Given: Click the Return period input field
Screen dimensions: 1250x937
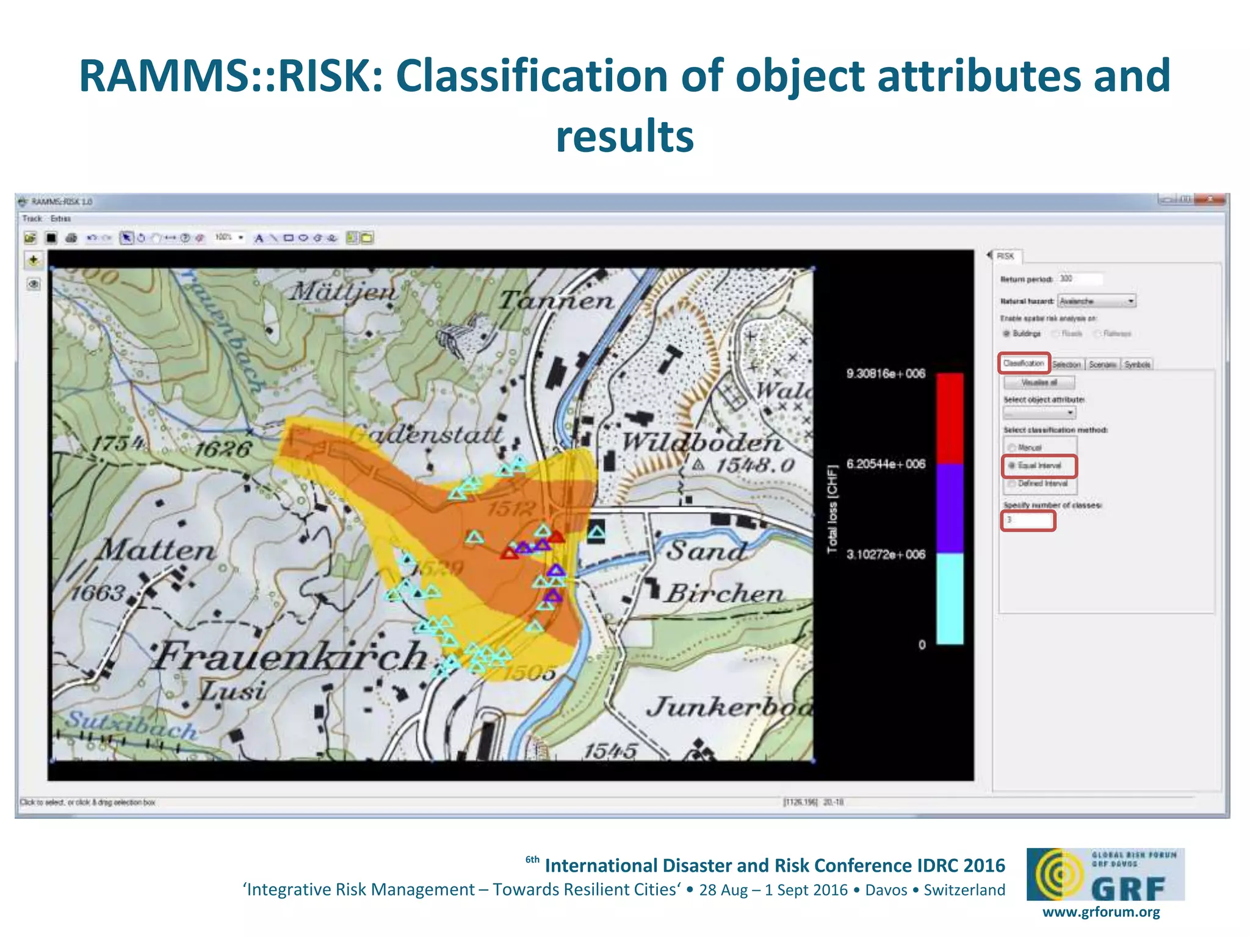Looking at the screenshot, I should [x=1080, y=279].
